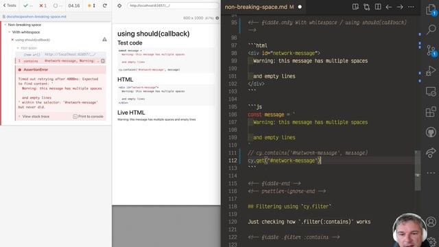Click the 04.16 test duration timer
439x247 pixels.
pyautogui.click(x=74, y=5)
